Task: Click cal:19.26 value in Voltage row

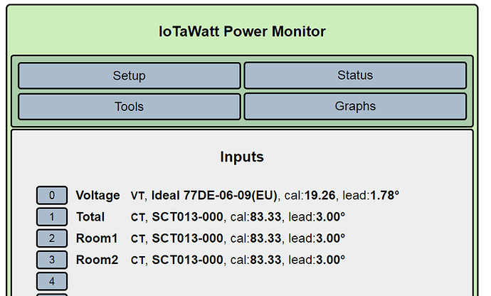Action: (310, 196)
